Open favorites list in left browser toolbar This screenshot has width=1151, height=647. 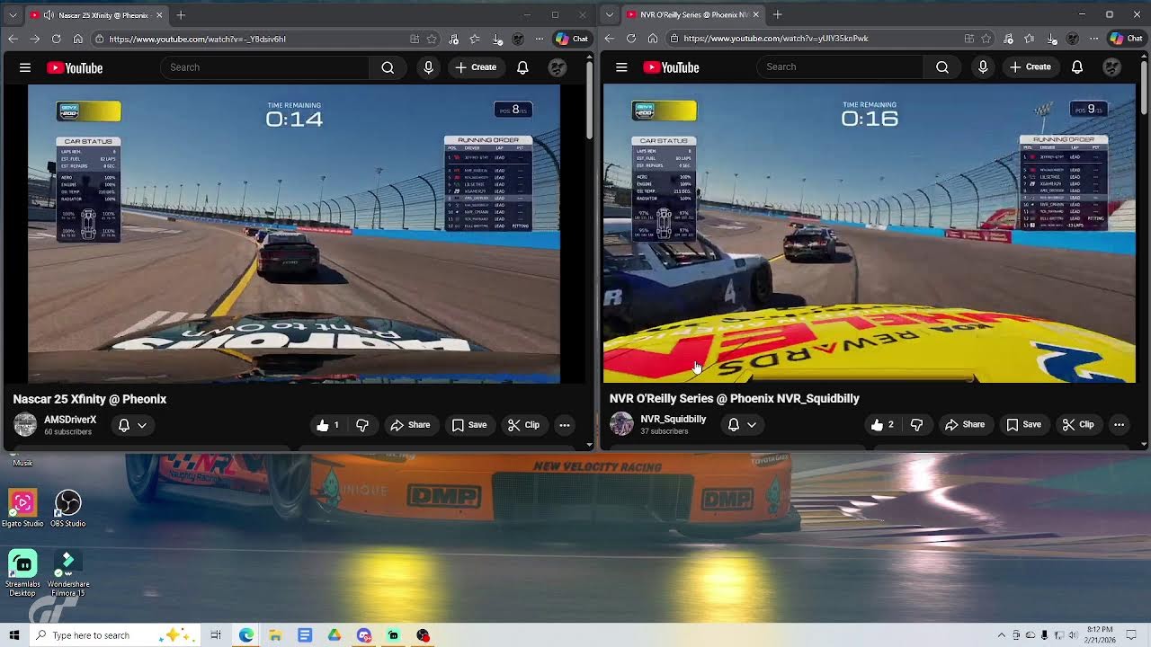tap(476, 39)
